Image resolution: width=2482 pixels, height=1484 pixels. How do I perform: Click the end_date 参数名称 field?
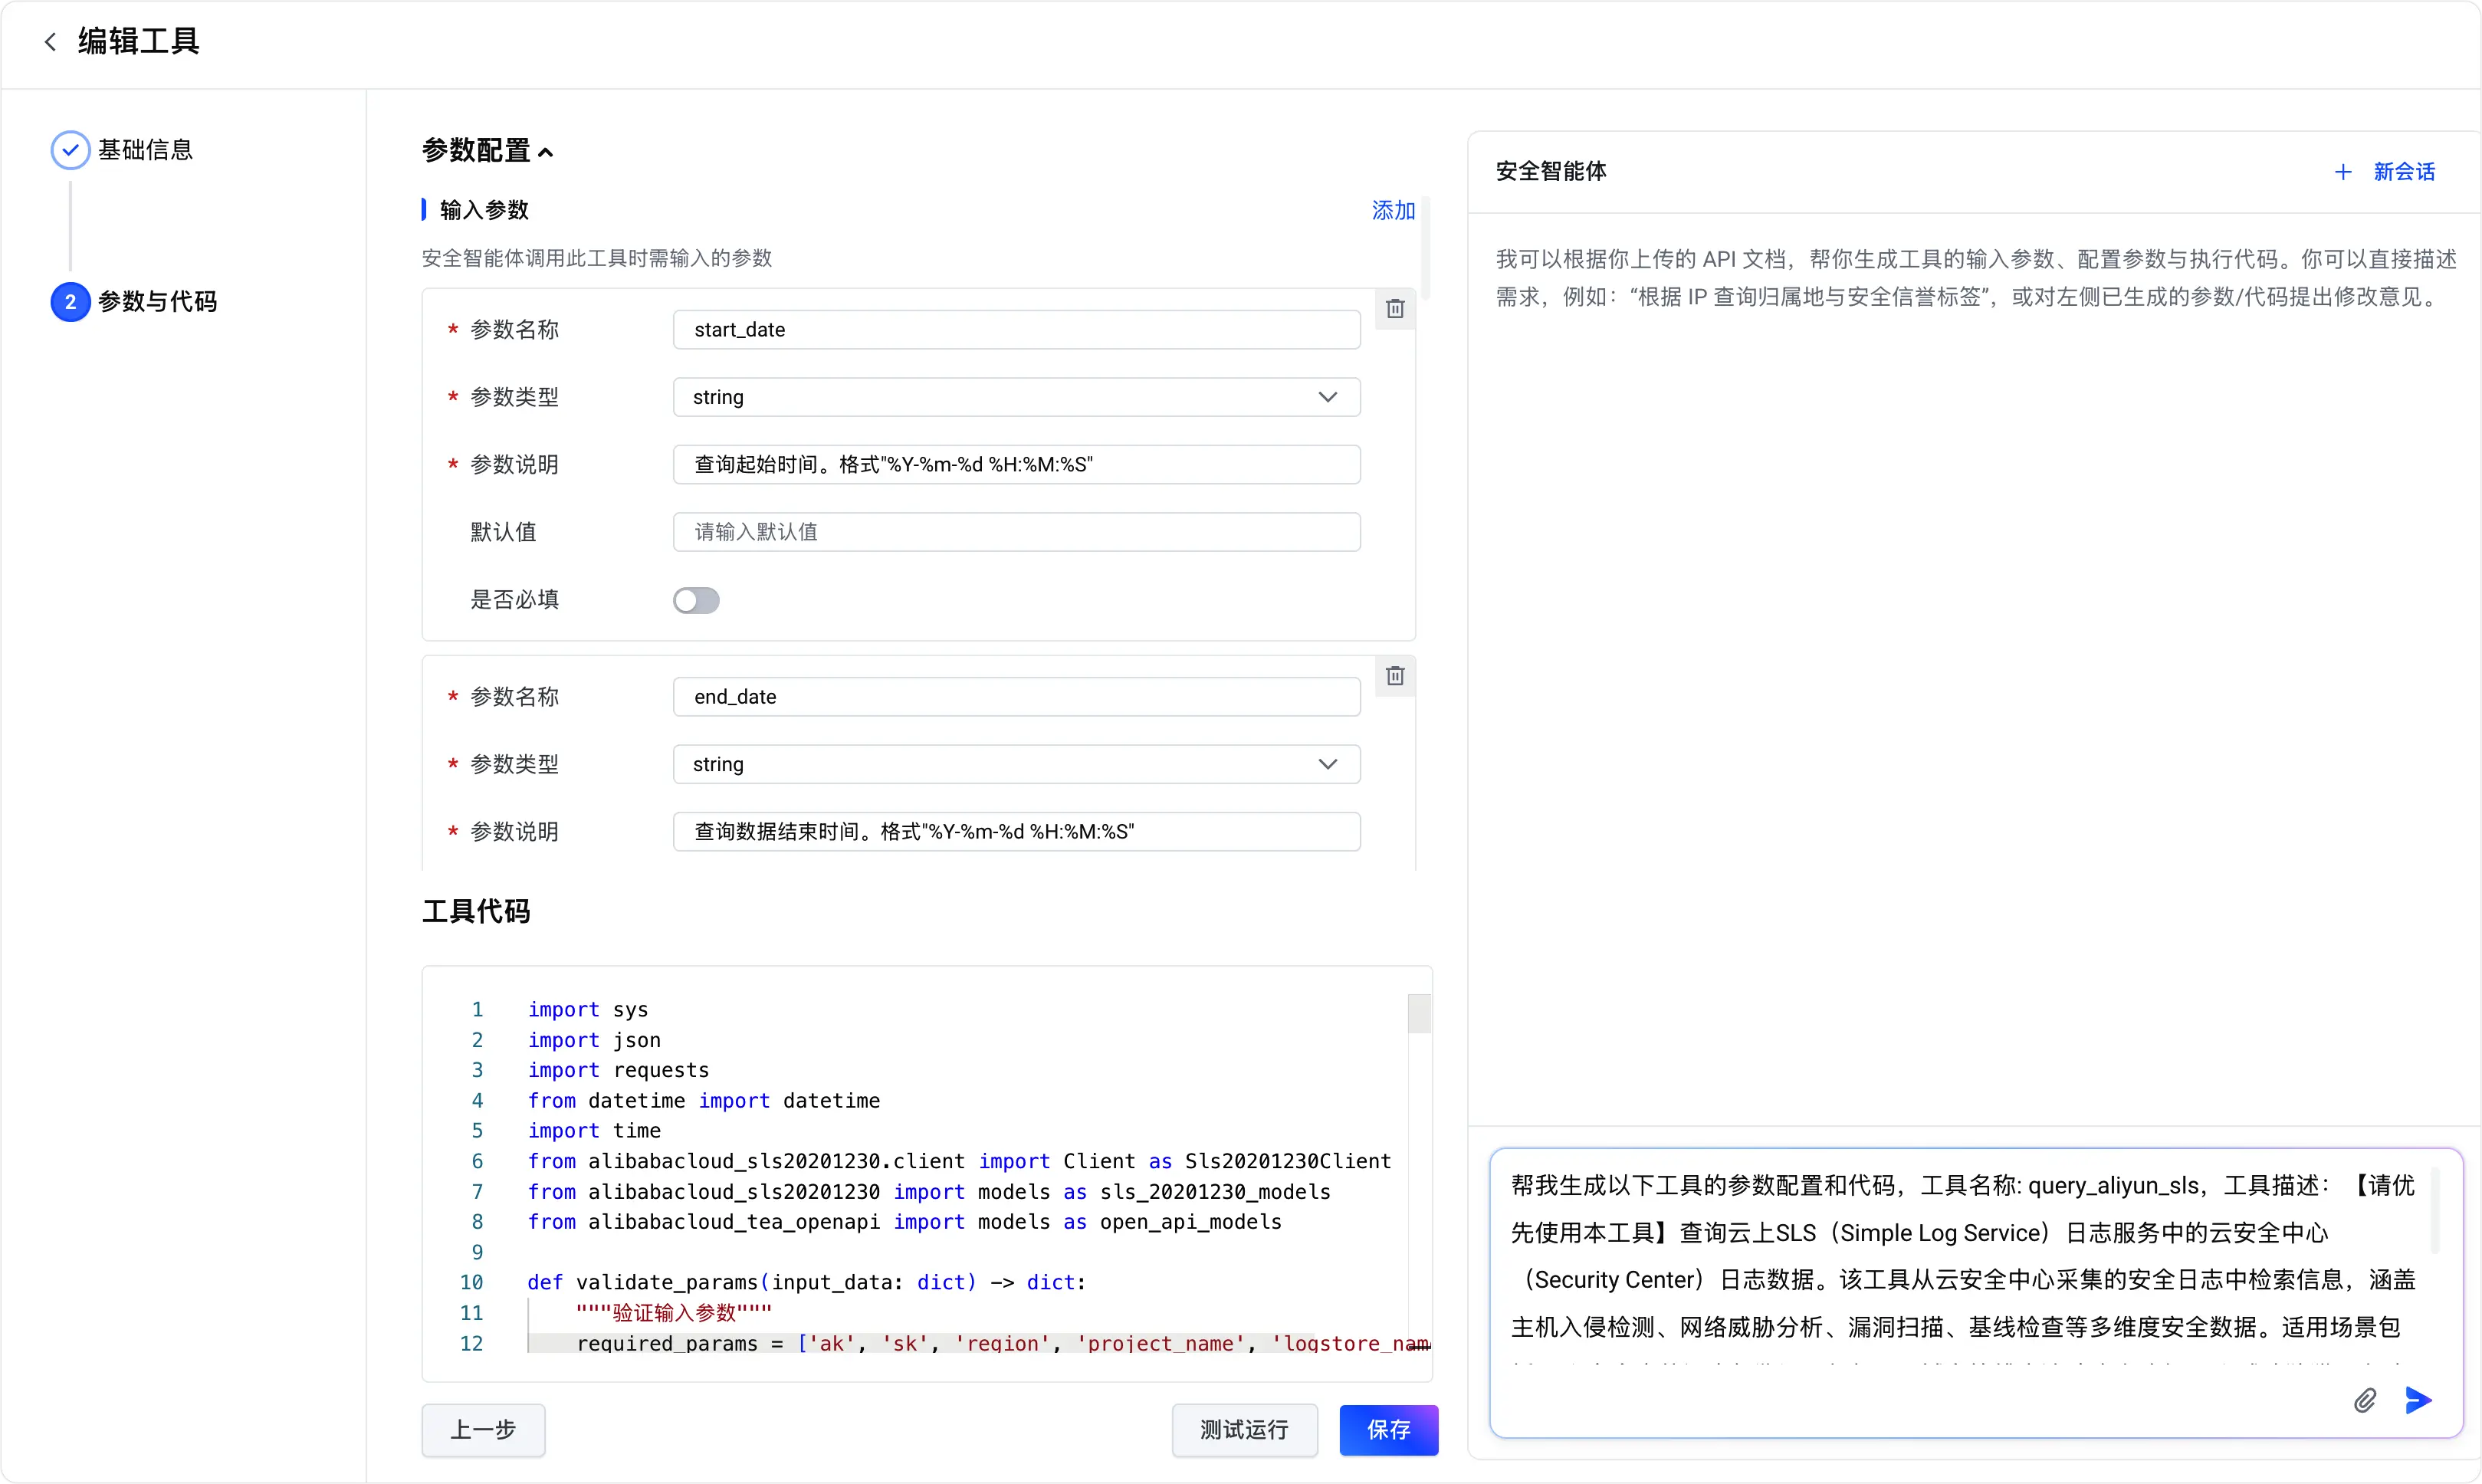(x=1016, y=697)
